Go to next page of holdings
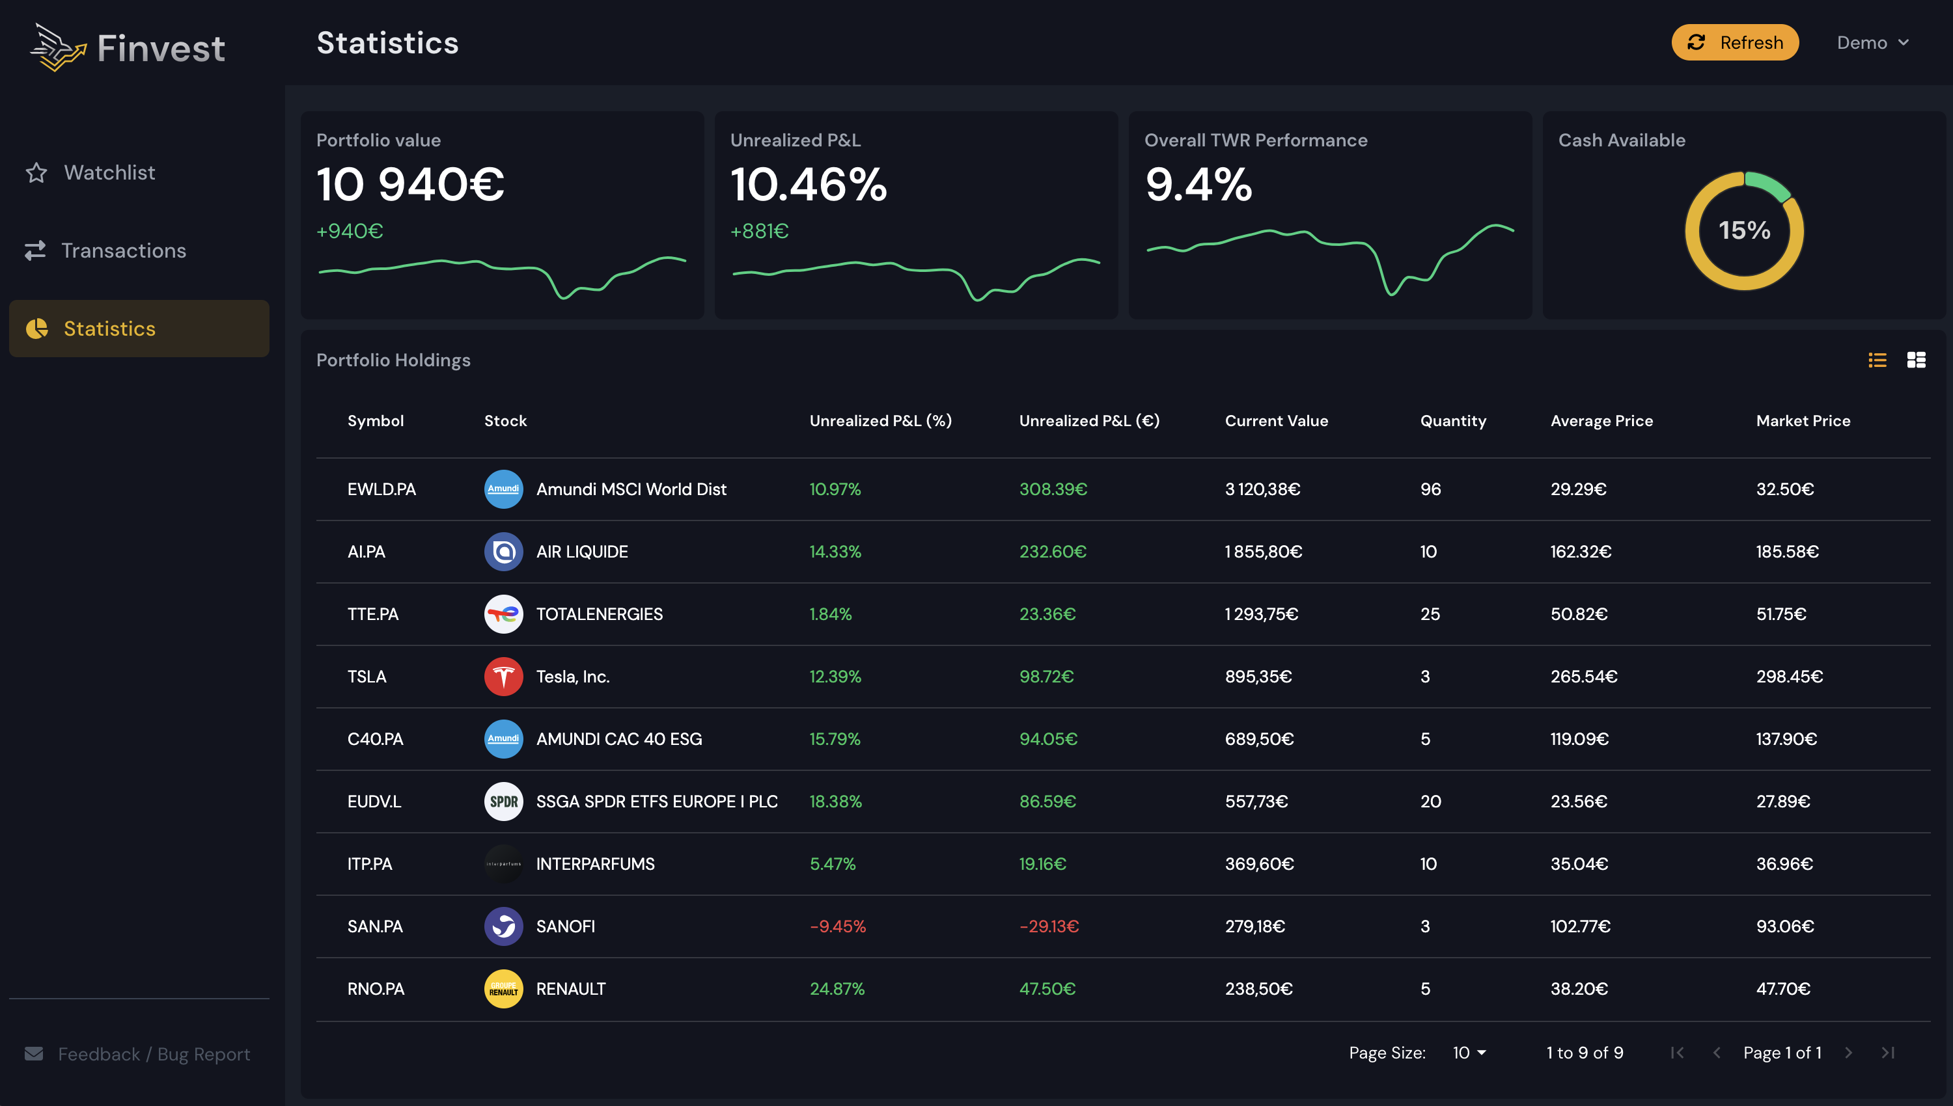Screen dimensions: 1953x1106 click(1848, 1053)
